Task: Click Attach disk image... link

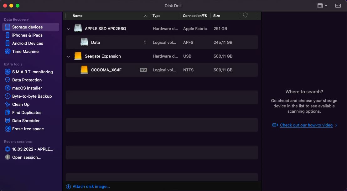Action: point(91,187)
